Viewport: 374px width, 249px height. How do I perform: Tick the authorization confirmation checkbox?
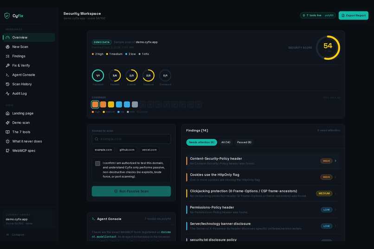pyautogui.click(x=97, y=164)
